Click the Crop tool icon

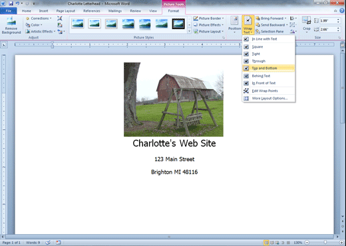[307, 21]
